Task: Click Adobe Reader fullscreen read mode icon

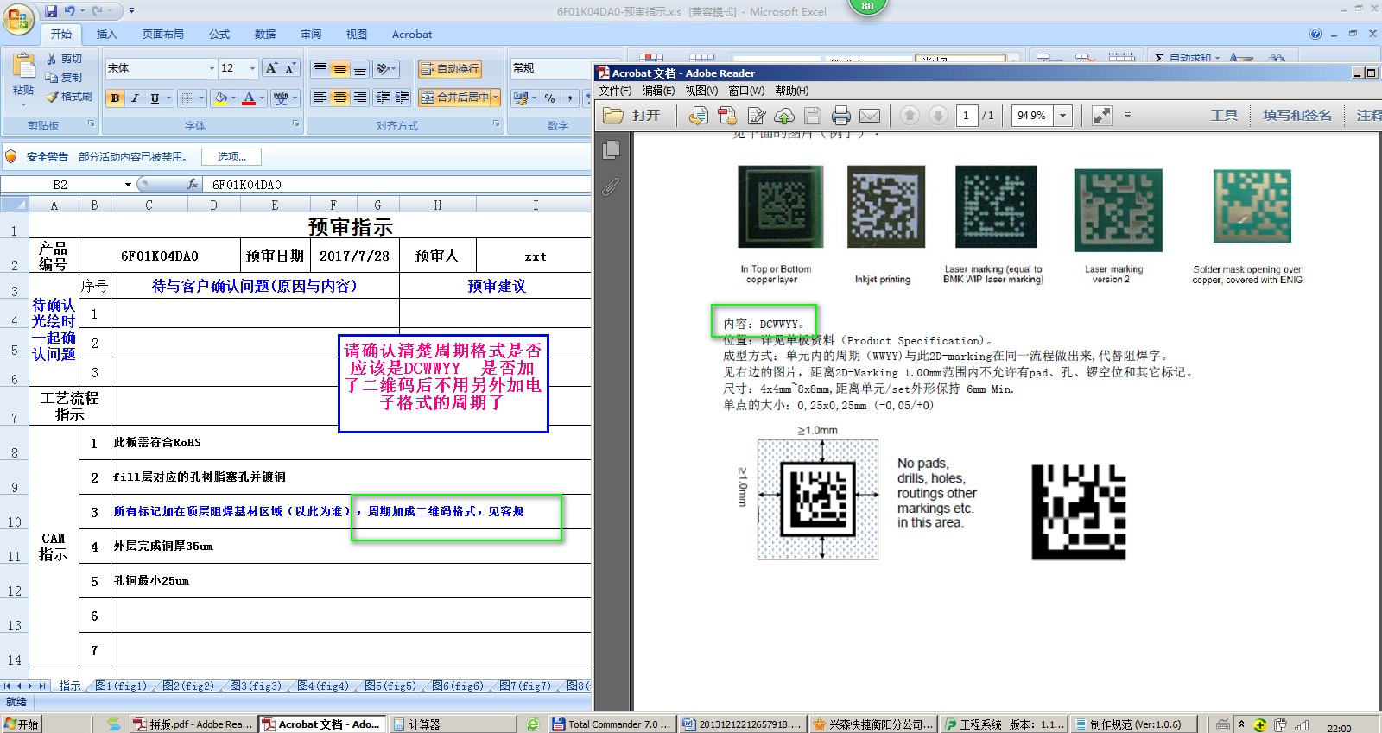Action: pyautogui.click(x=1102, y=116)
